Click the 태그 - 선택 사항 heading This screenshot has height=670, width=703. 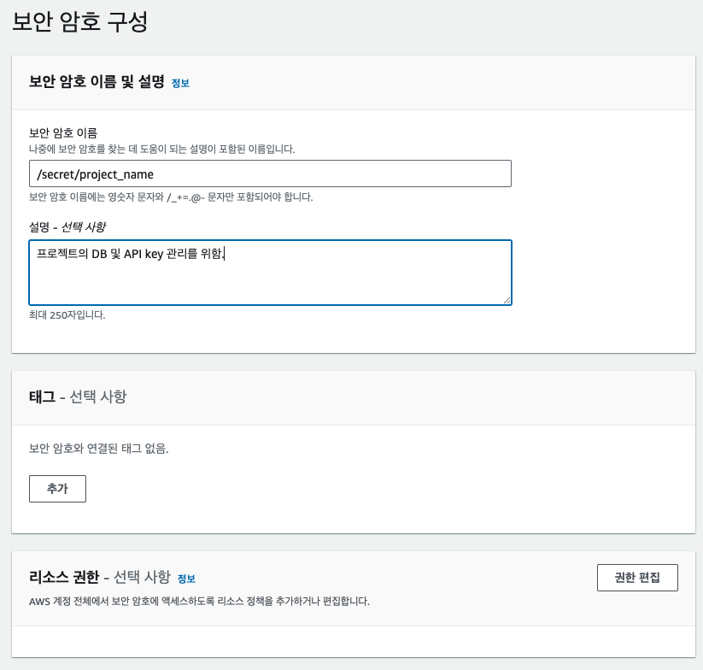[x=78, y=397]
